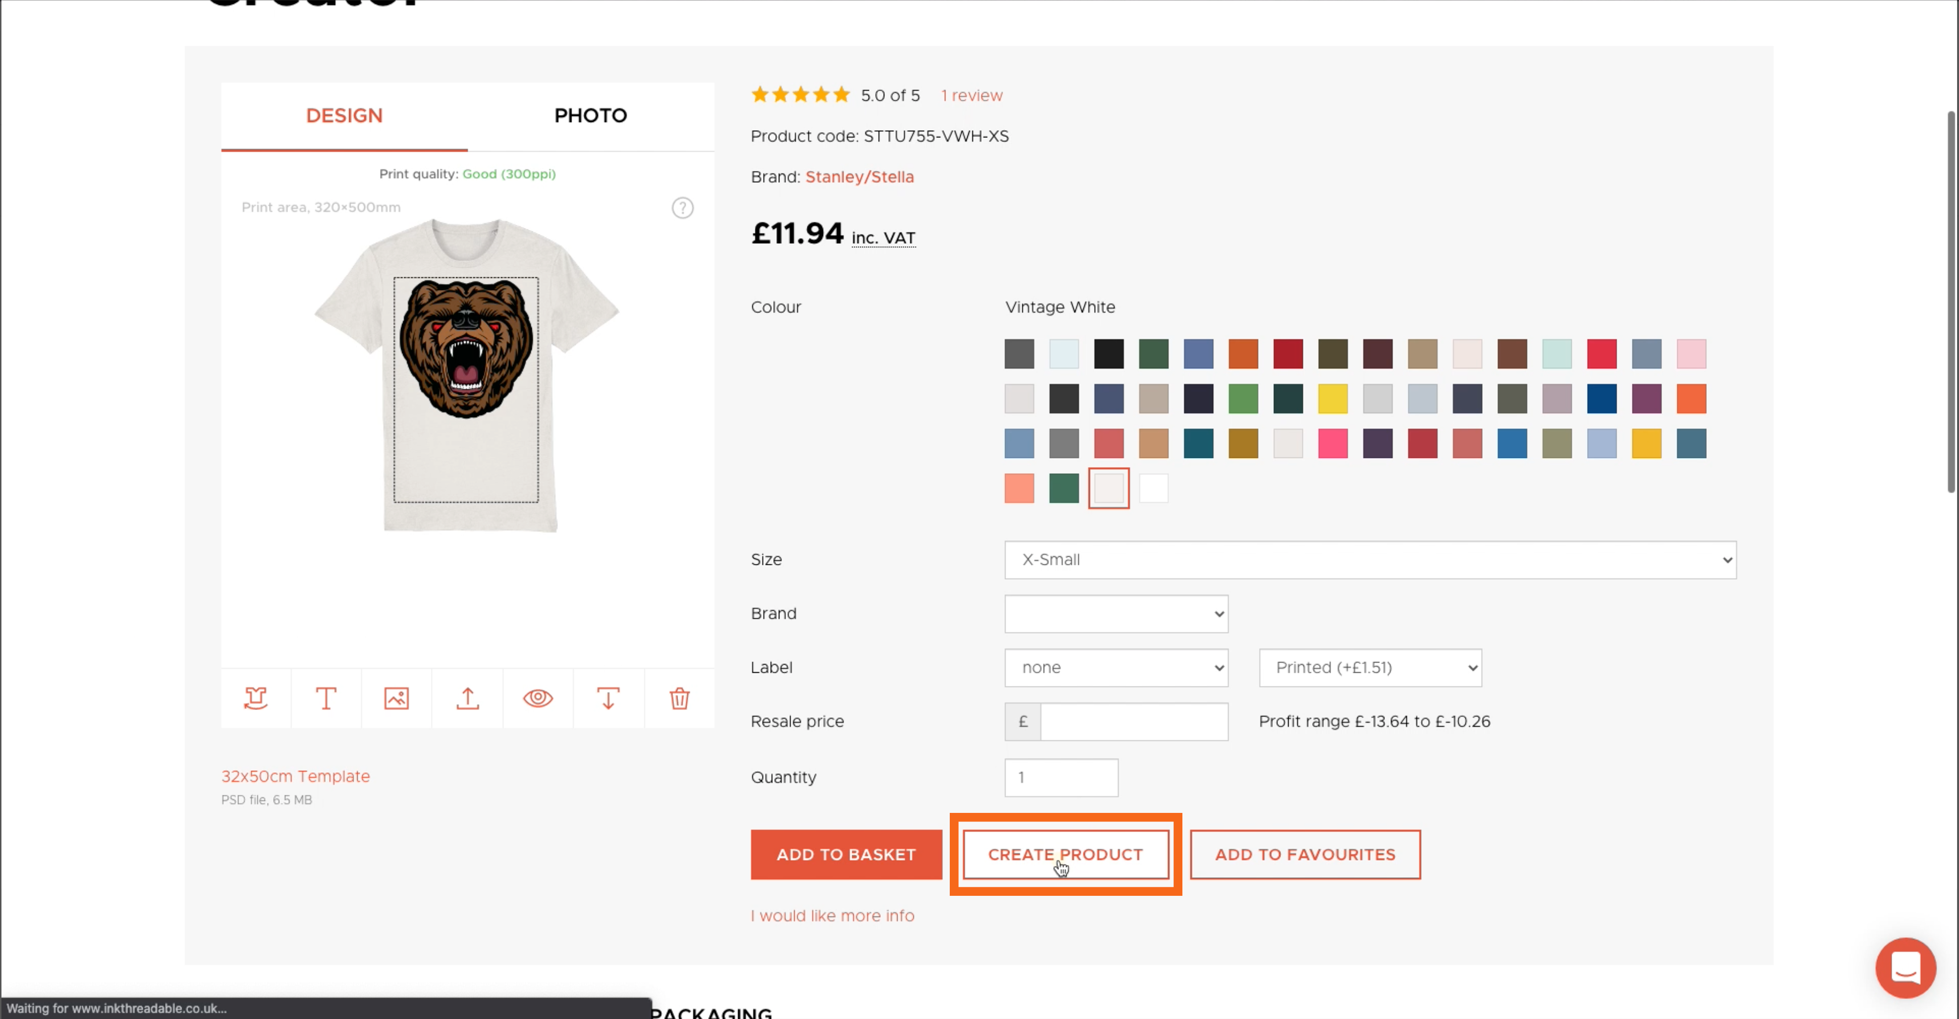The width and height of the screenshot is (1959, 1019).
Task: Open the Printed (+£1.51) dropdown
Action: (x=1369, y=668)
